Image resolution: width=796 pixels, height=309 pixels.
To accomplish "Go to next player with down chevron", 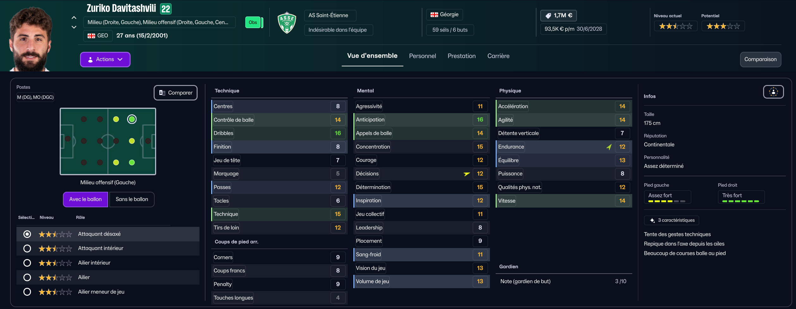I will point(74,27).
